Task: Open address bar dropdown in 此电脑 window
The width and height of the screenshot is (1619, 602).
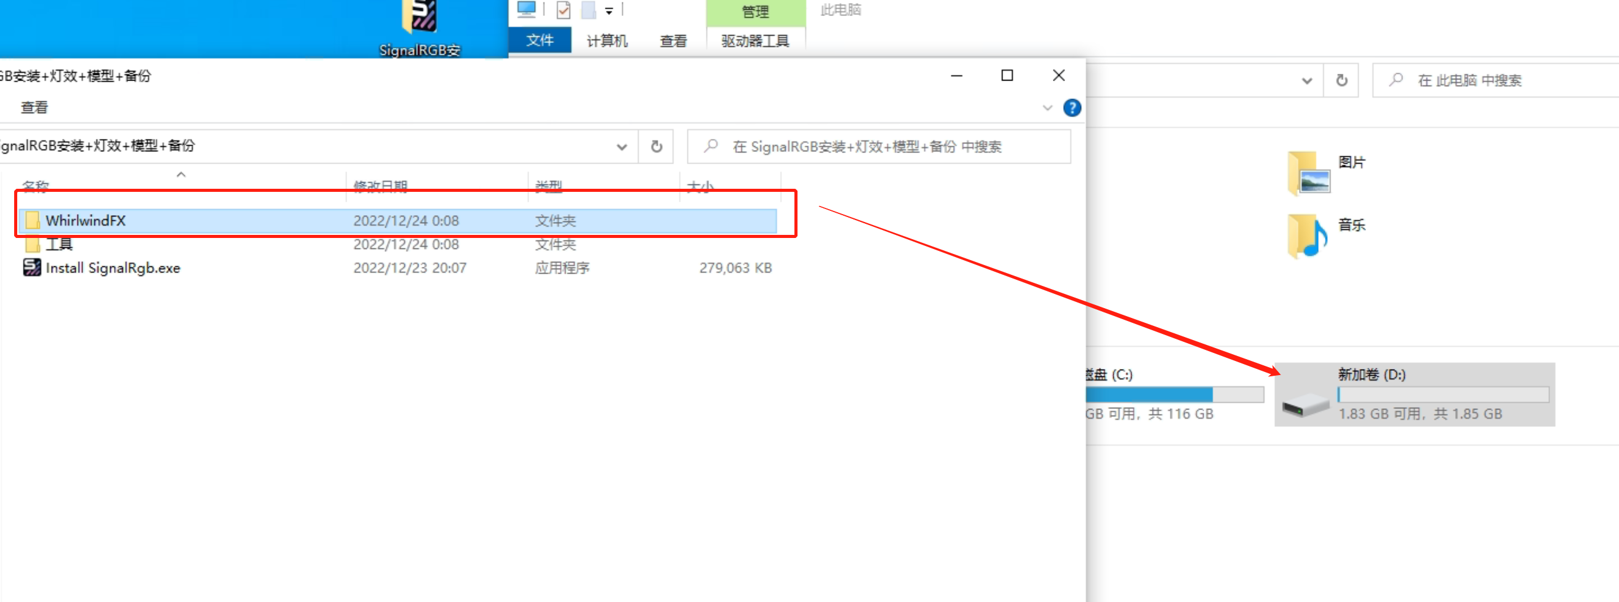Action: coord(1306,81)
